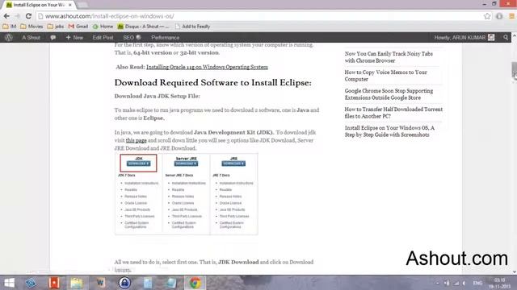The height and width of the screenshot is (290, 517).
Task: Click the taskbar clock and date
Action: [499, 283]
